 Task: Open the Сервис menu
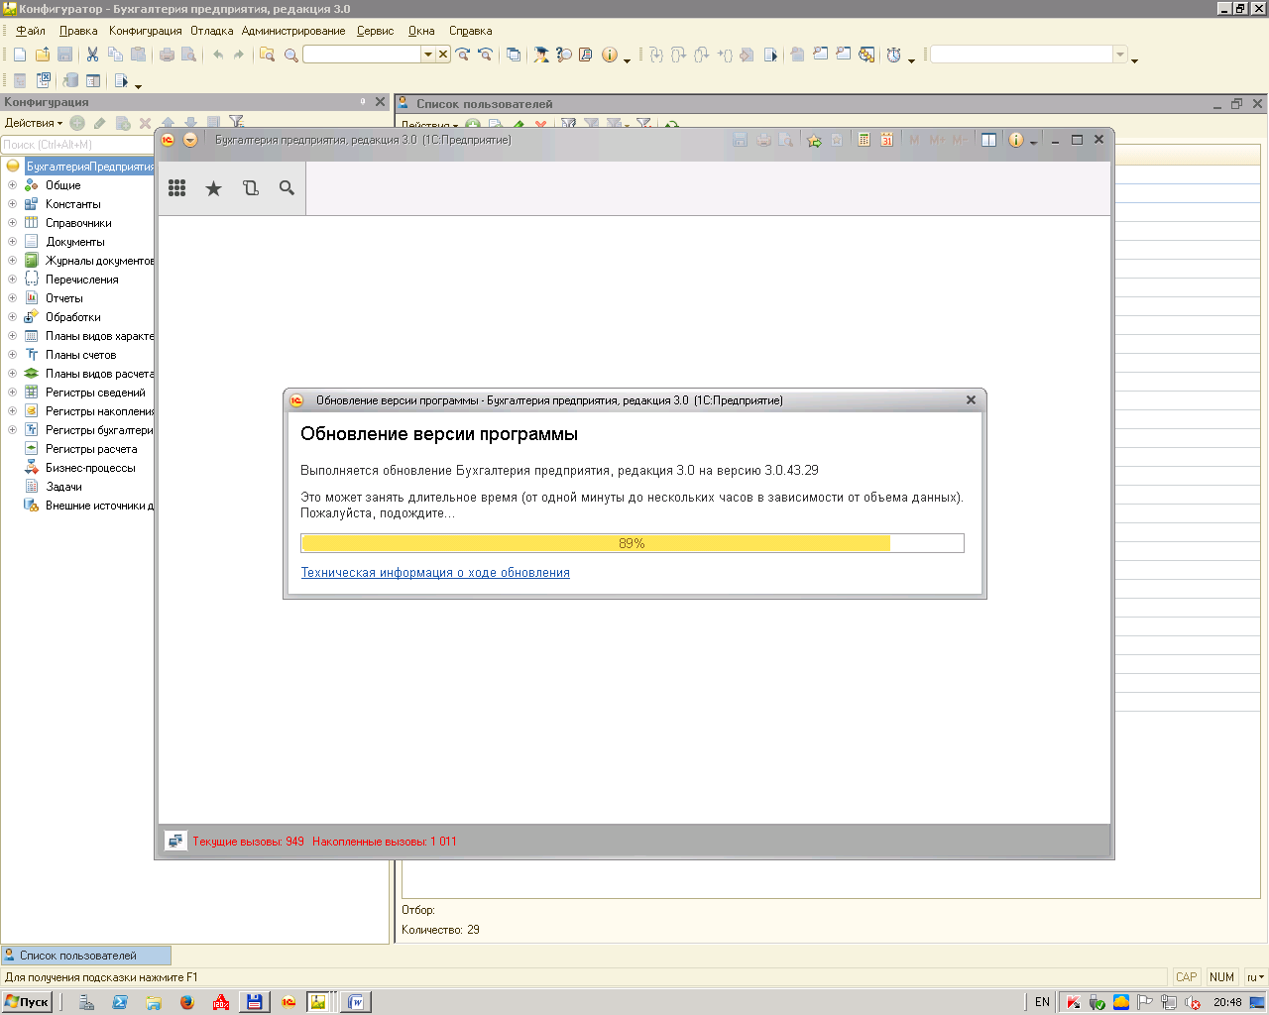point(376,31)
